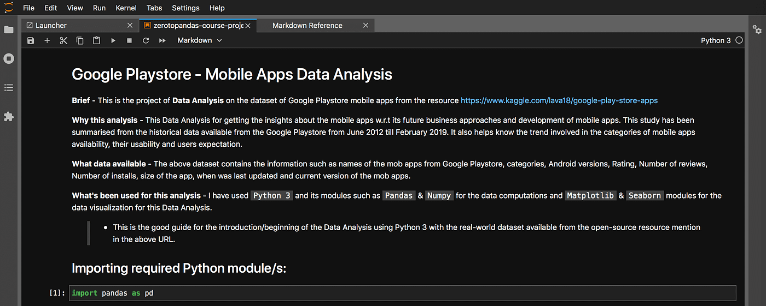
Task: Open Extension Manager puzzle icon
Action: tap(9, 116)
